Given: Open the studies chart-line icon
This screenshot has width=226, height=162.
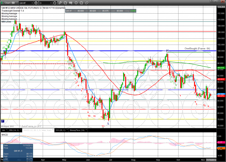Looking at the screenshot, I should (x=66, y=3).
